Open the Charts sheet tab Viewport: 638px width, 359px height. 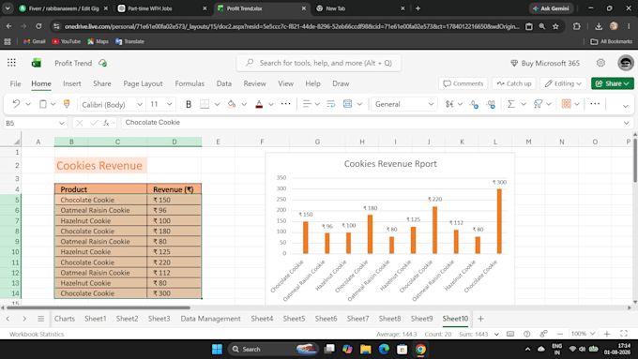[x=65, y=319]
